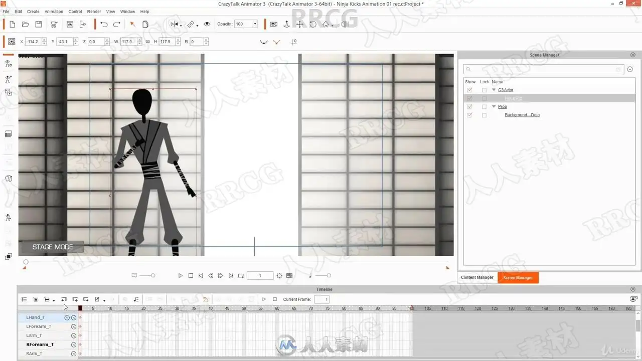Collapse the G3 Actor tree node

point(494,90)
